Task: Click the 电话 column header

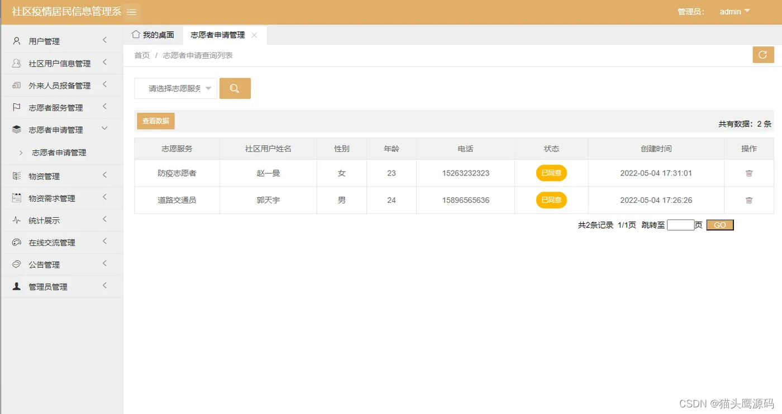Action: (465, 149)
